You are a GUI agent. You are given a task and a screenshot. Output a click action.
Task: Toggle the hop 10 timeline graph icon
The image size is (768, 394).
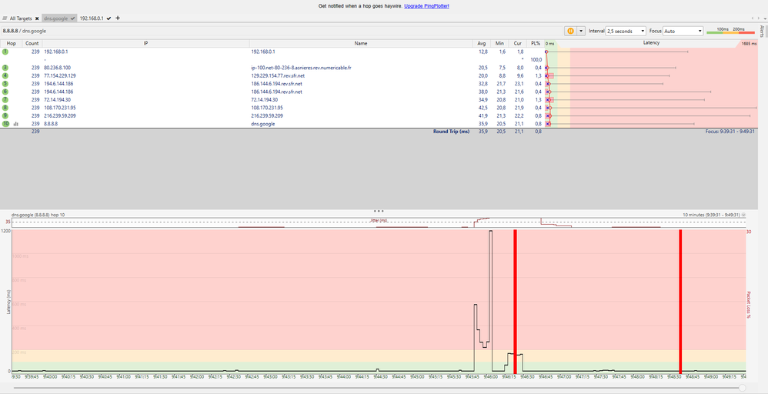pos(15,124)
